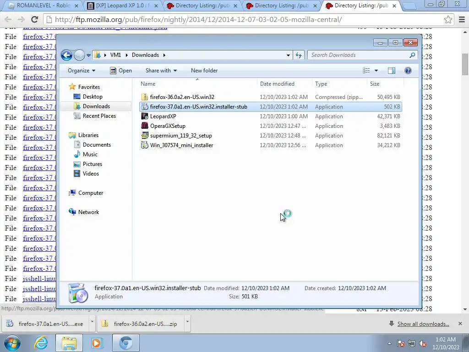Screen dimensions: 469x352
Task: Click the Windows Start button
Action: (x=12, y=343)
